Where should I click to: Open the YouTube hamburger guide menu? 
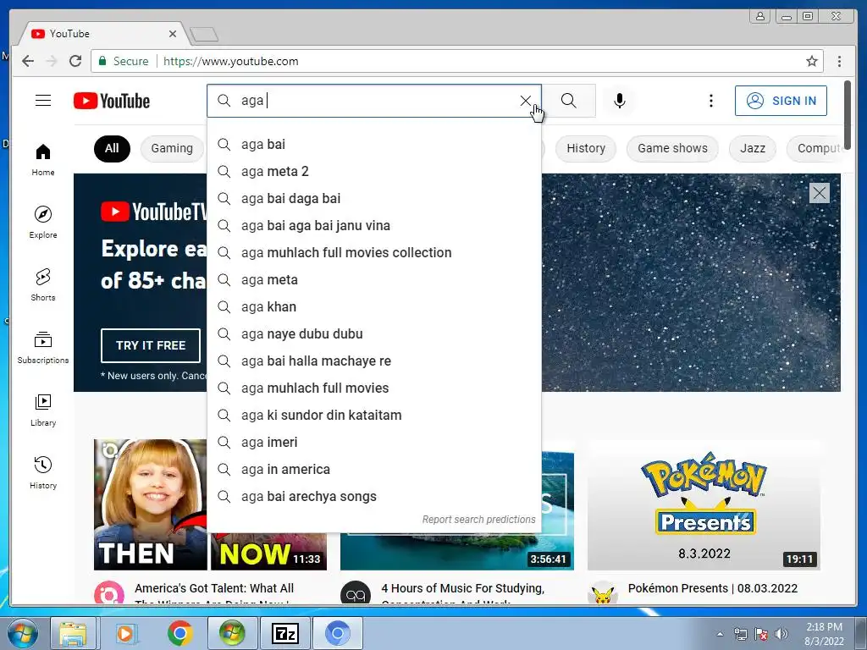pyautogui.click(x=43, y=100)
